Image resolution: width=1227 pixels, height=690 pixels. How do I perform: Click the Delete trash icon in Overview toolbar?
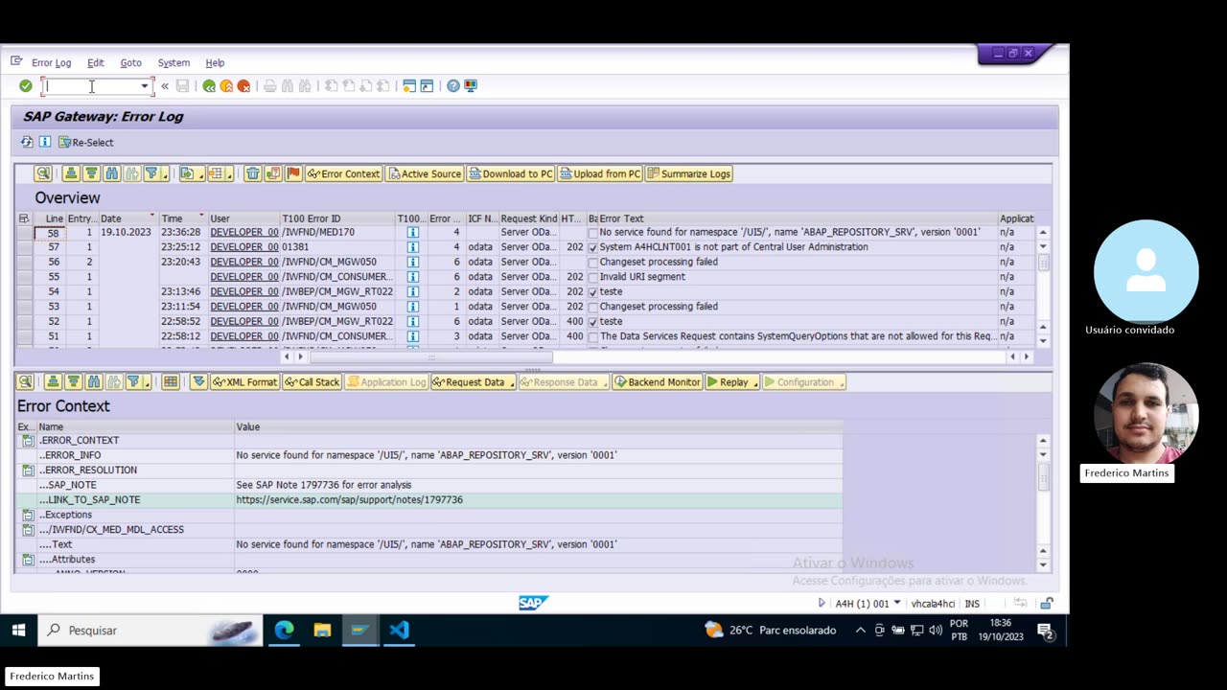coord(252,173)
